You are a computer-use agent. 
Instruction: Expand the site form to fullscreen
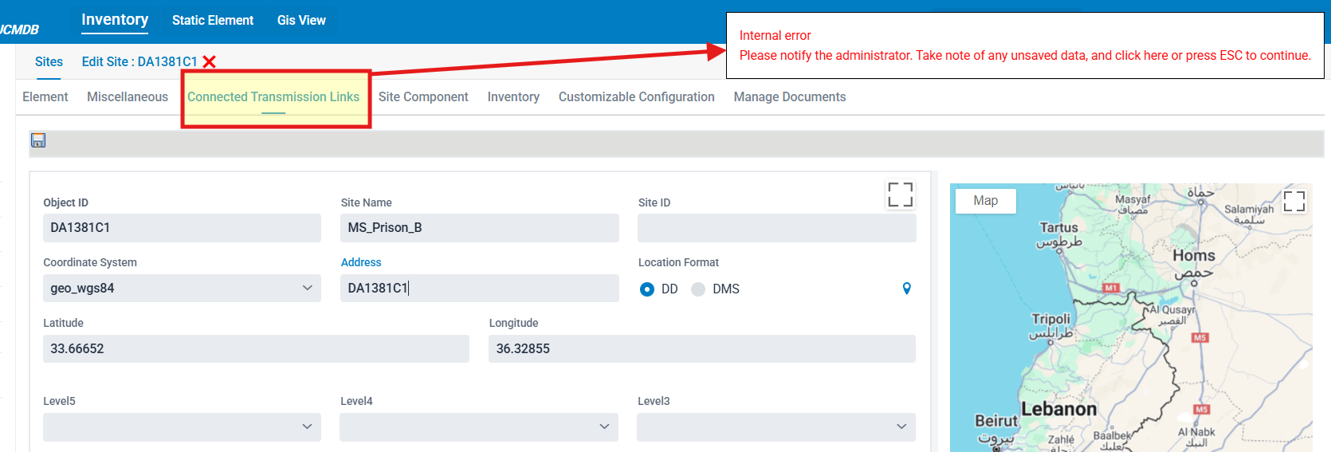tap(900, 195)
